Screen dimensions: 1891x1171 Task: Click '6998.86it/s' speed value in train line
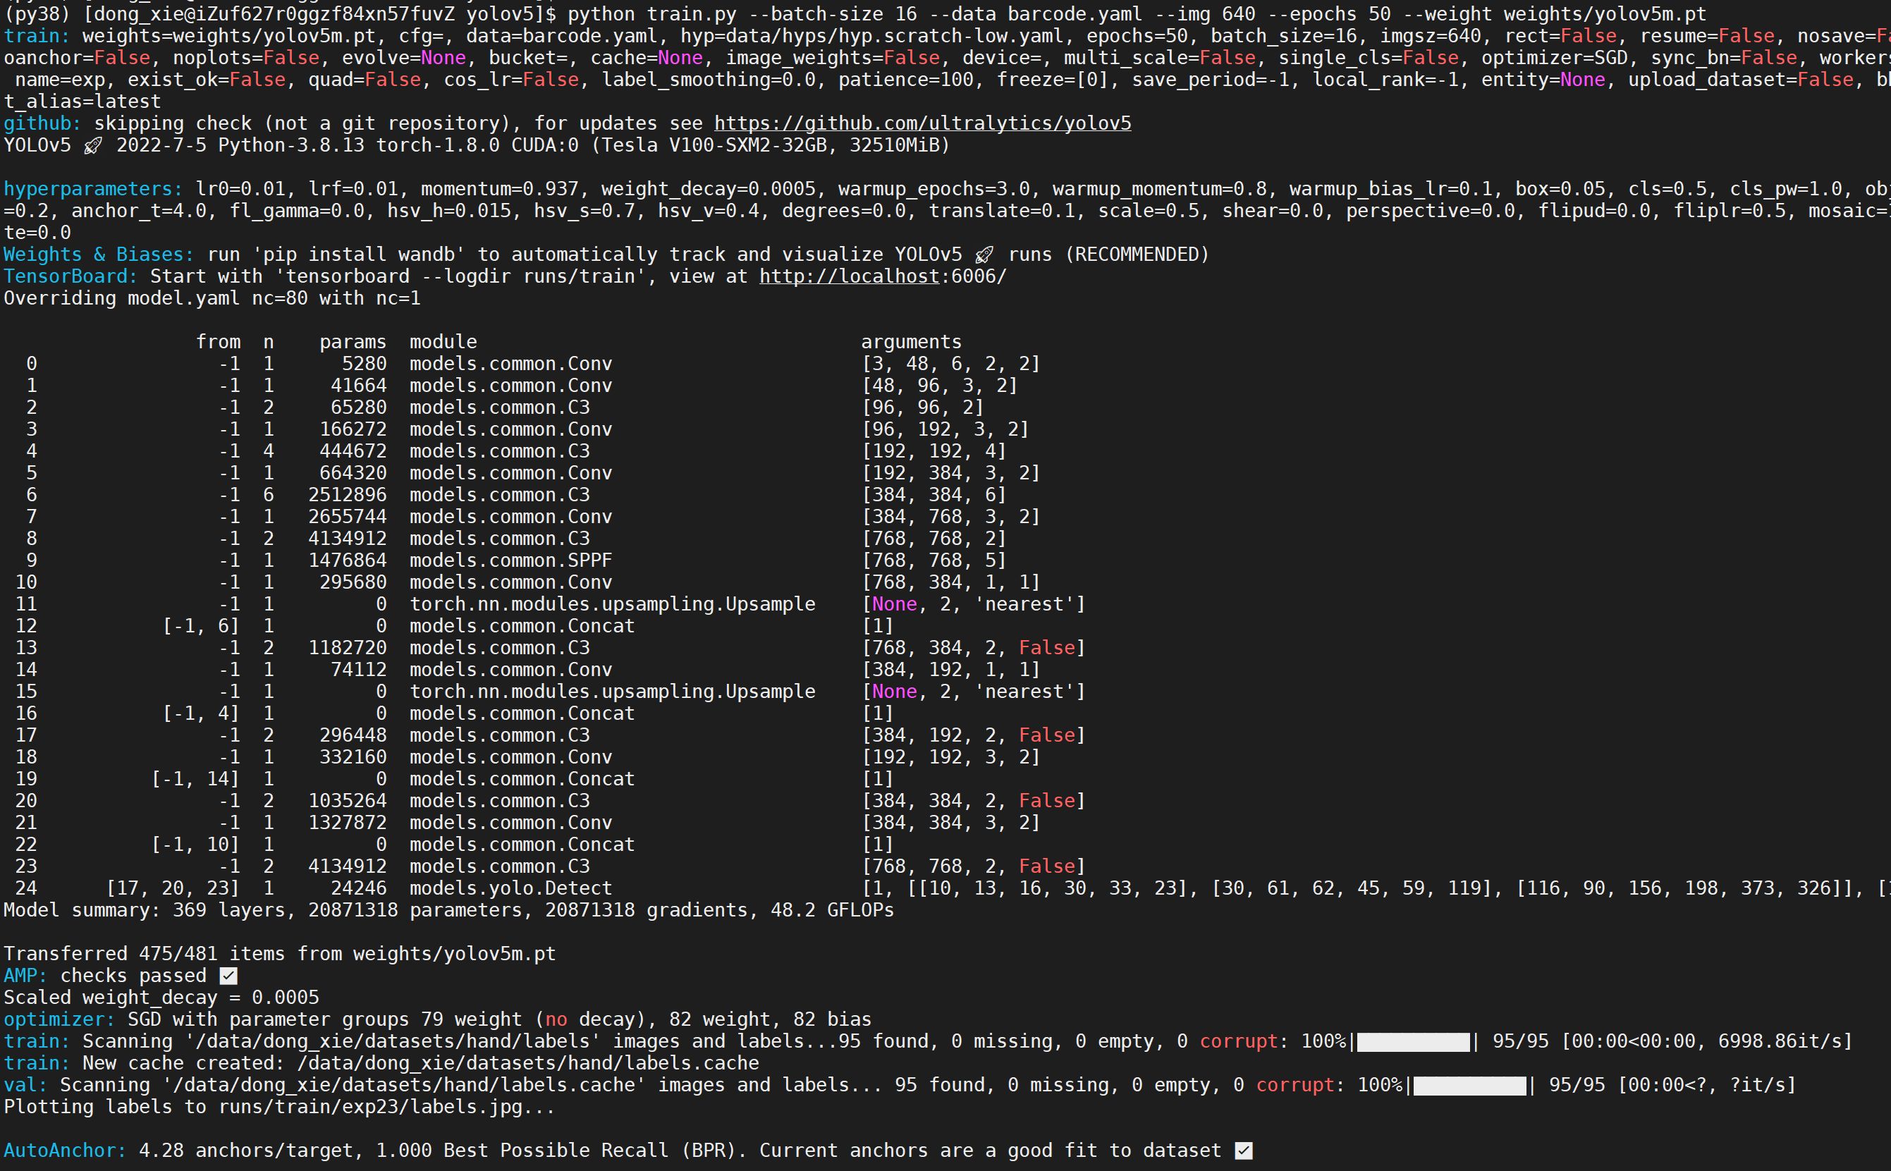click(x=1780, y=1042)
